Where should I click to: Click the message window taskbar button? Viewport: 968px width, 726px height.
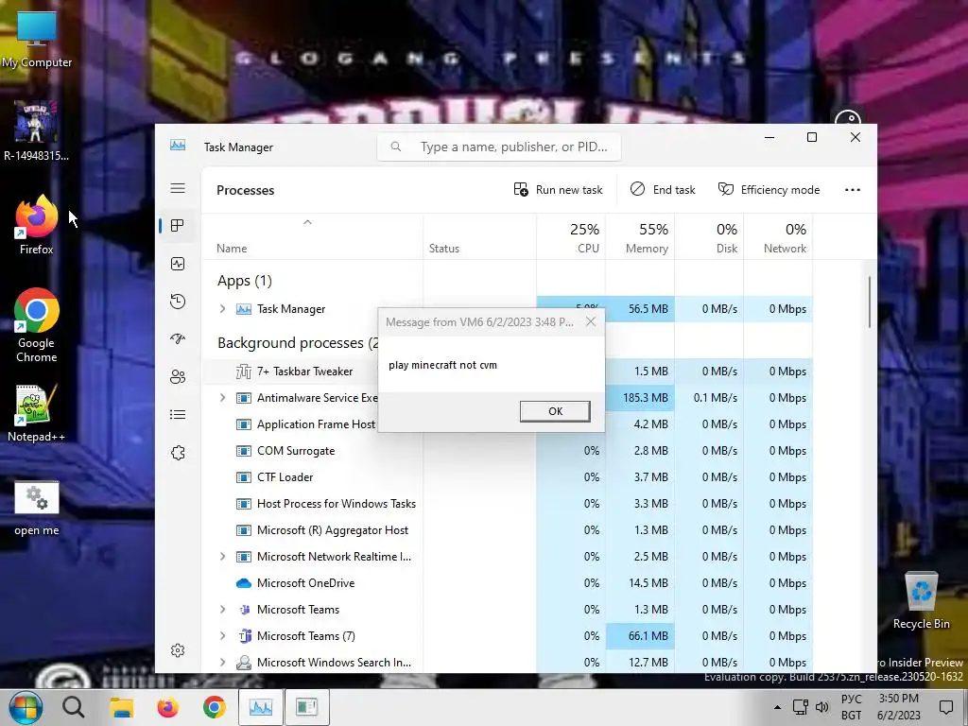307,707
